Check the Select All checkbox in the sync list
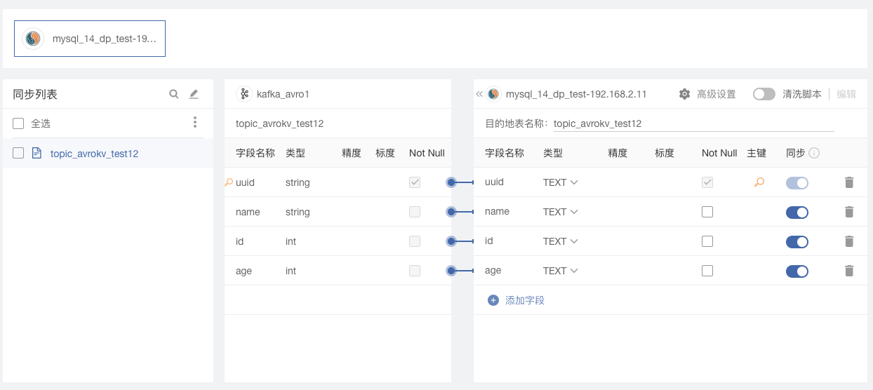The image size is (873, 390). 19,123
